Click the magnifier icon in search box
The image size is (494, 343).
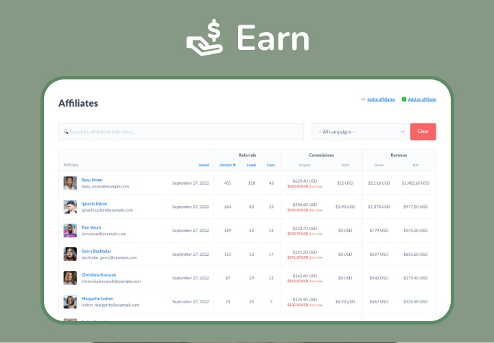(x=66, y=131)
